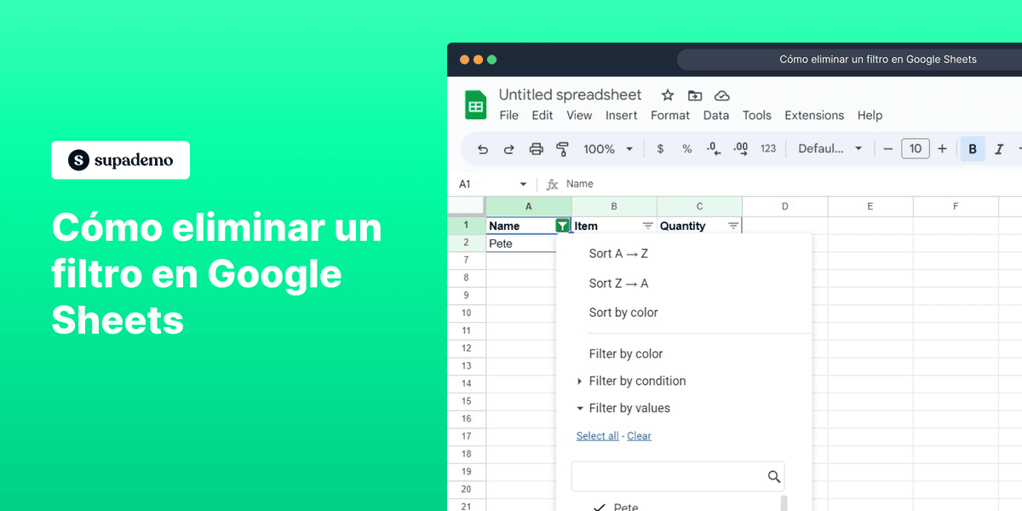Uncheck Pete in the filter values list
The width and height of the screenshot is (1022, 511).
[601, 506]
